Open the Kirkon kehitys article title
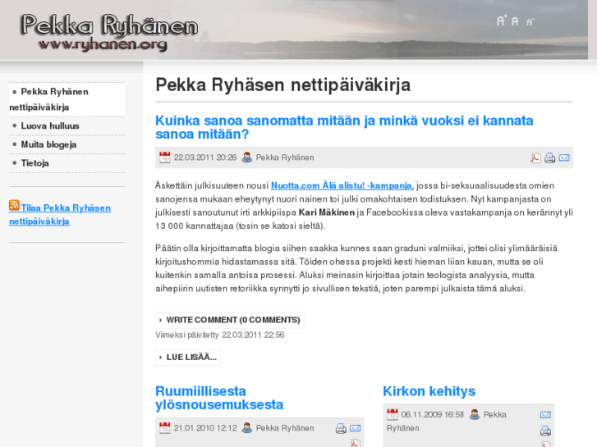 429,391
